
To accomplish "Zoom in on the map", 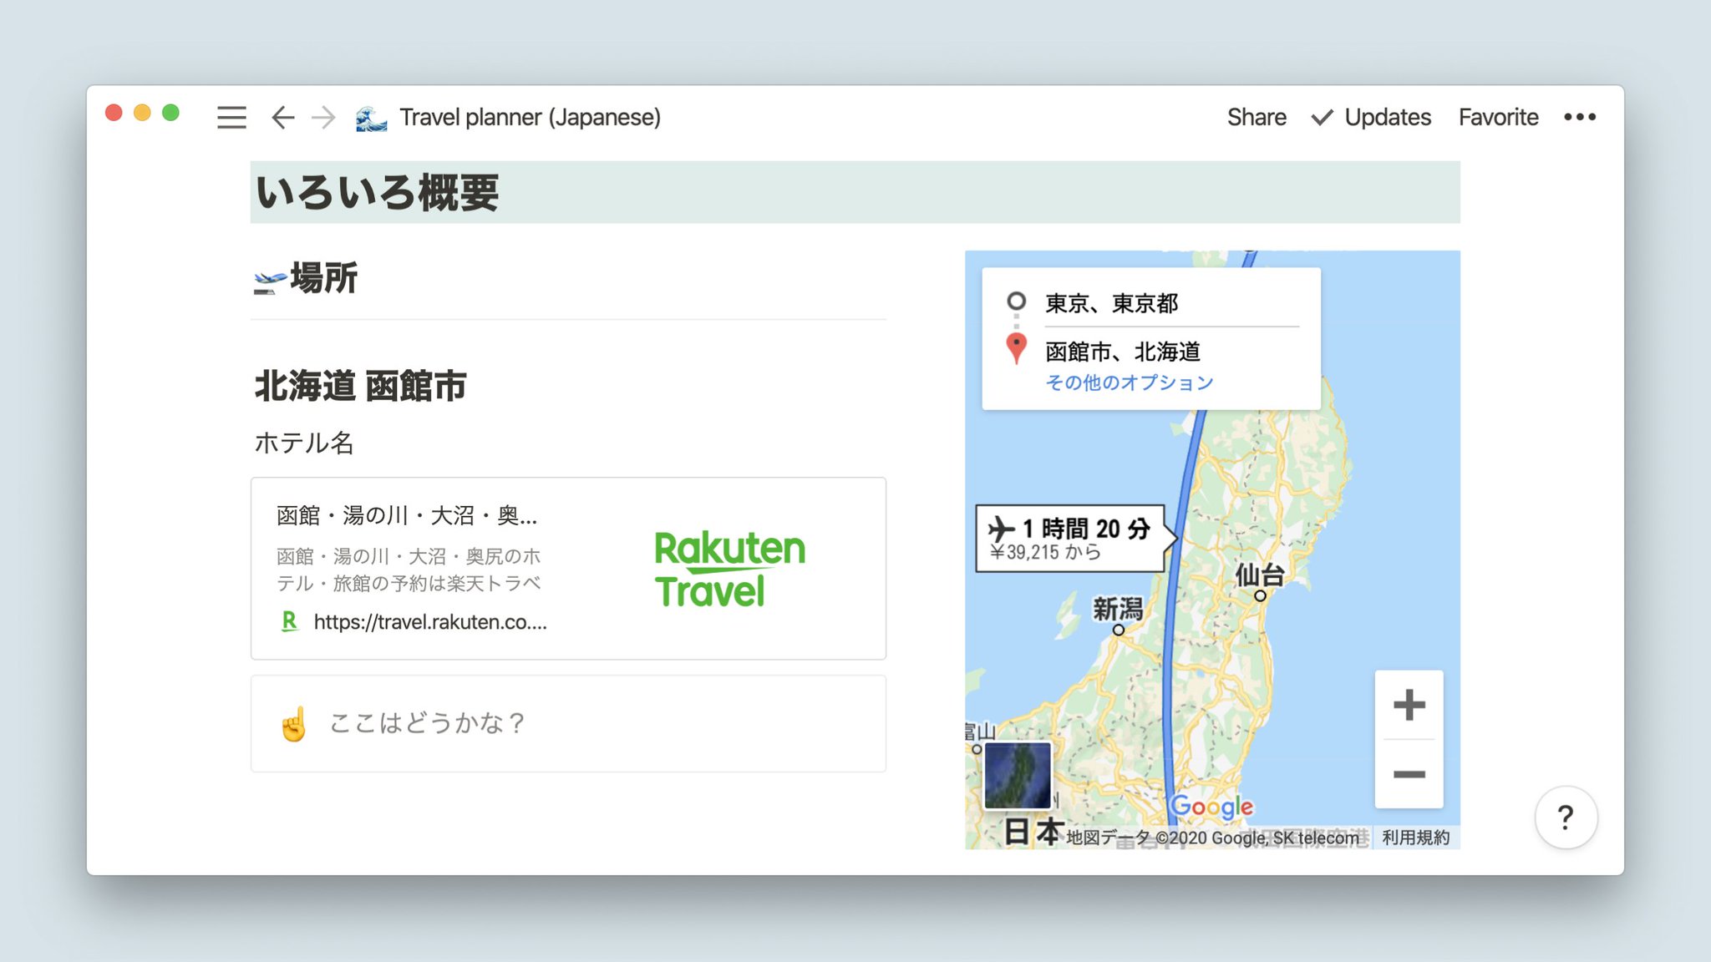I will [1409, 705].
